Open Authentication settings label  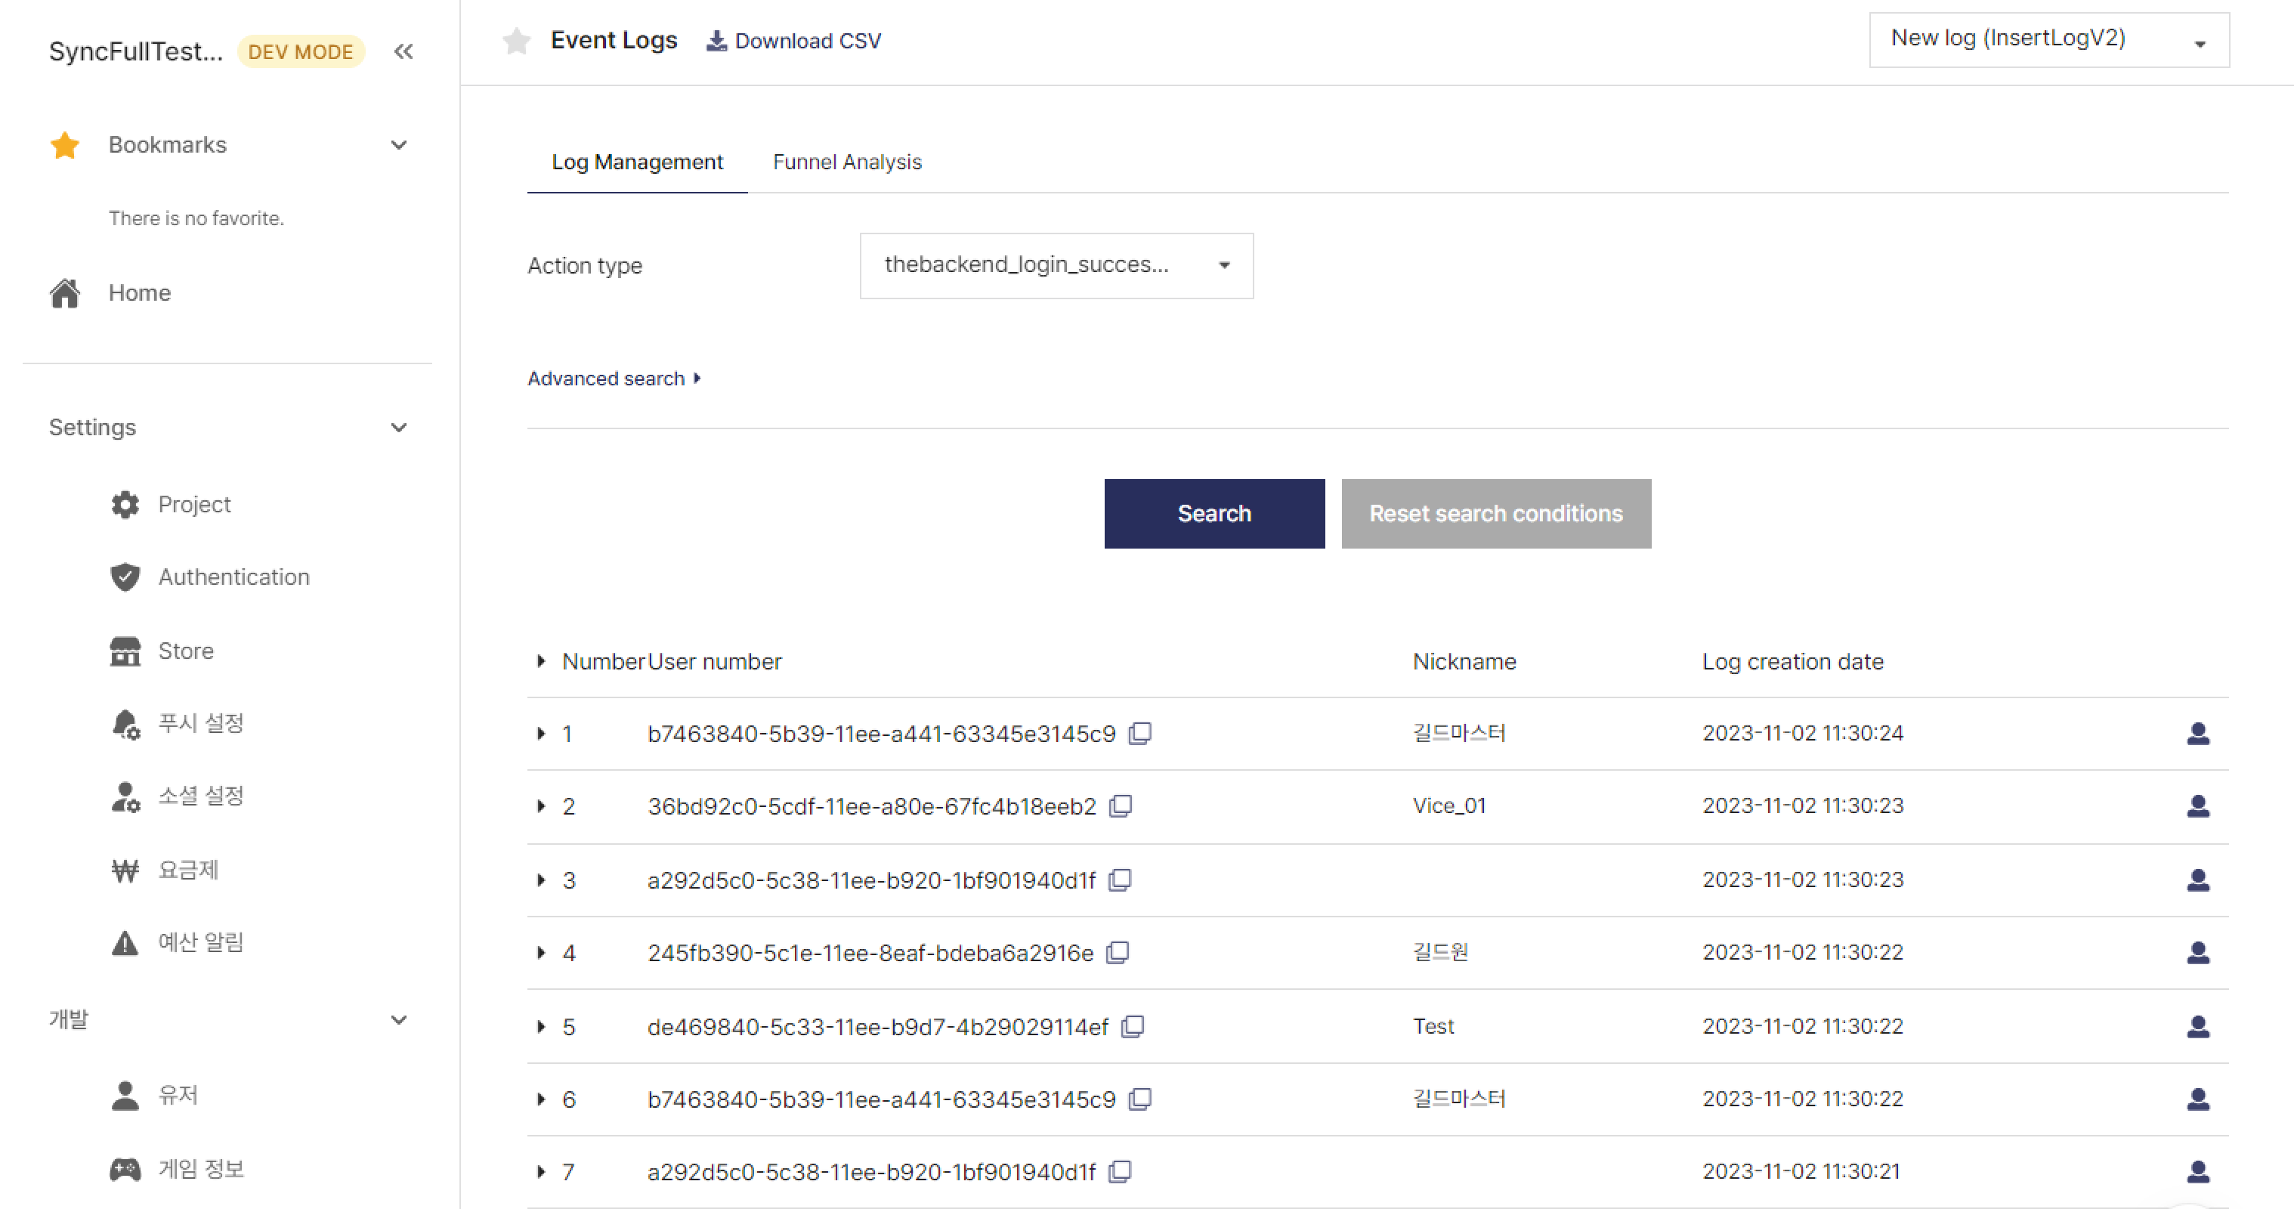[234, 577]
